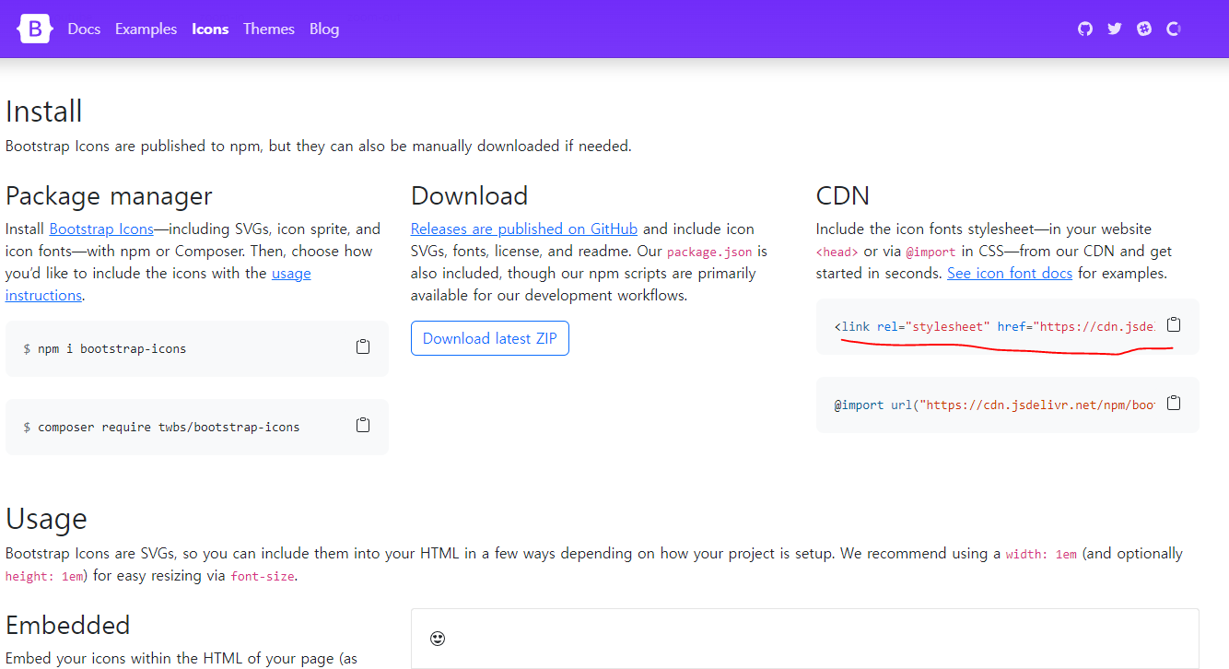Click the Embedded heading
This screenshot has height=669, width=1229.
(68, 625)
